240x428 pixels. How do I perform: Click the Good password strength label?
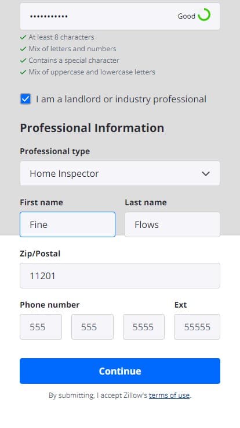click(187, 16)
